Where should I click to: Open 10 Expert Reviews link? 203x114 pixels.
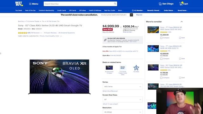pyautogui.click(x=50, y=33)
